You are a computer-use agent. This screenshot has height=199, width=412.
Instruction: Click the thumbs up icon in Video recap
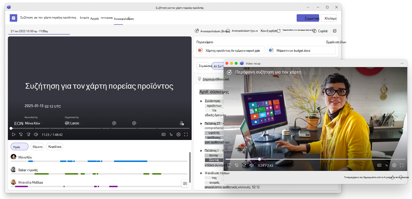click(x=393, y=177)
